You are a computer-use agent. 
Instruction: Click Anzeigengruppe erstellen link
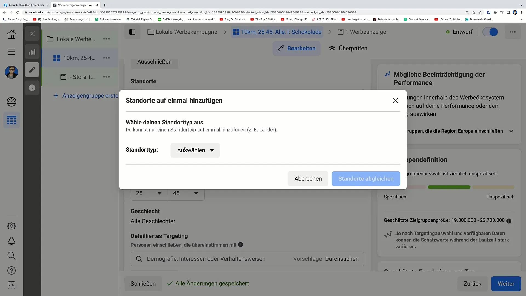[x=86, y=96]
